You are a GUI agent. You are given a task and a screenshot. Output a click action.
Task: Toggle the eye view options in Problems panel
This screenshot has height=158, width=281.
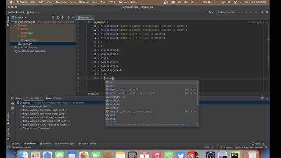point(12,104)
